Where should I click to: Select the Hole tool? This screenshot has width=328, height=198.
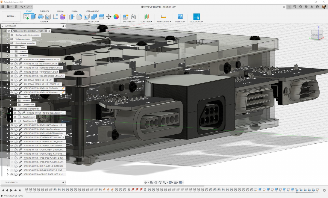click(48, 17)
